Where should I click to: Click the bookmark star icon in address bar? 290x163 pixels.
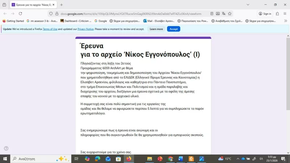click(230, 14)
